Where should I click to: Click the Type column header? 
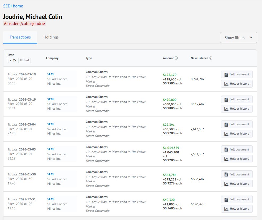89,58
